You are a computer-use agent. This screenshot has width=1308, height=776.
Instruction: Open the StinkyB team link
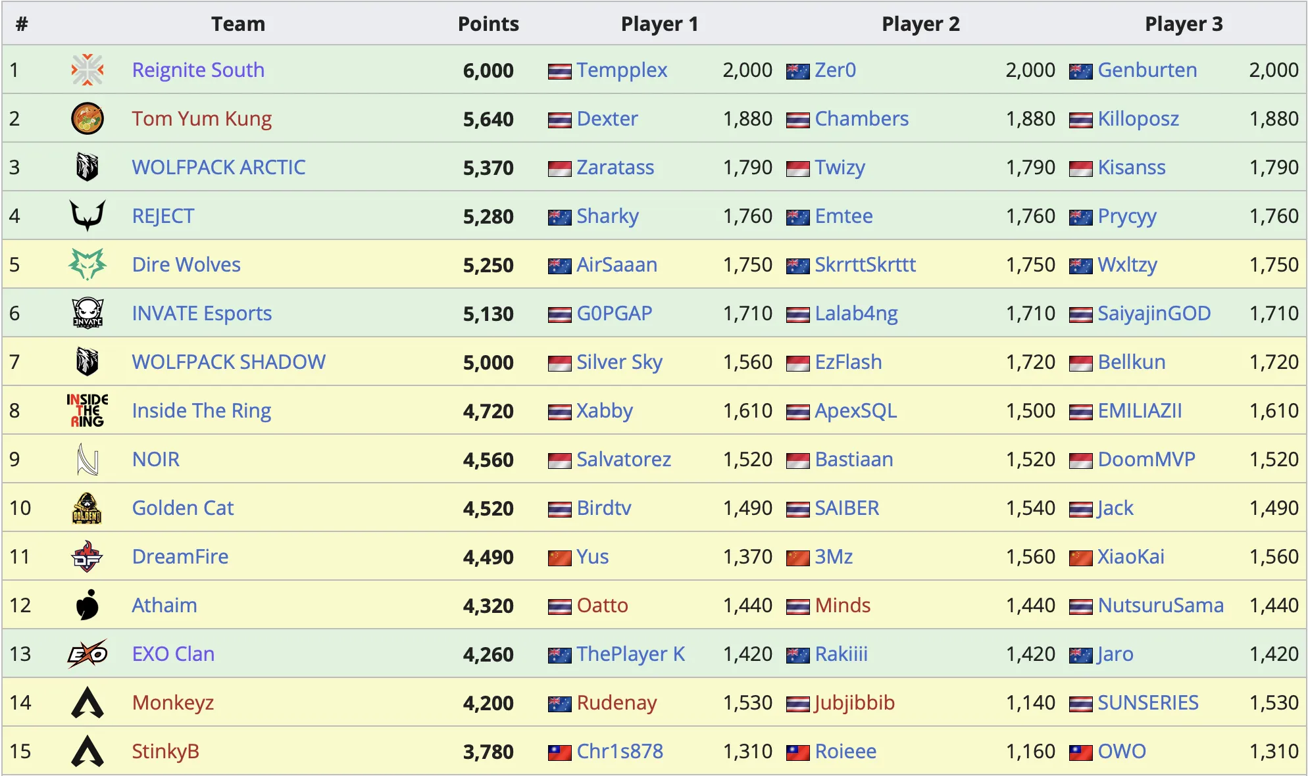pos(165,751)
